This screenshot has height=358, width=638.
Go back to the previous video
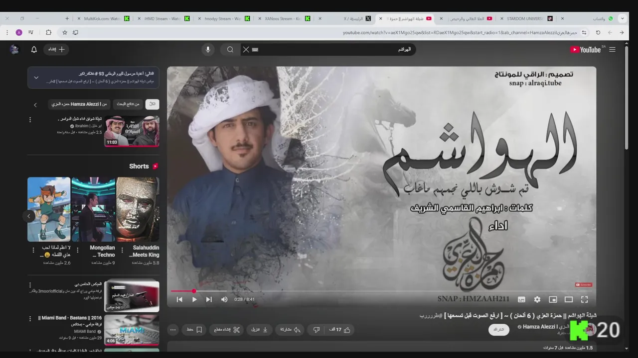(179, 299)
